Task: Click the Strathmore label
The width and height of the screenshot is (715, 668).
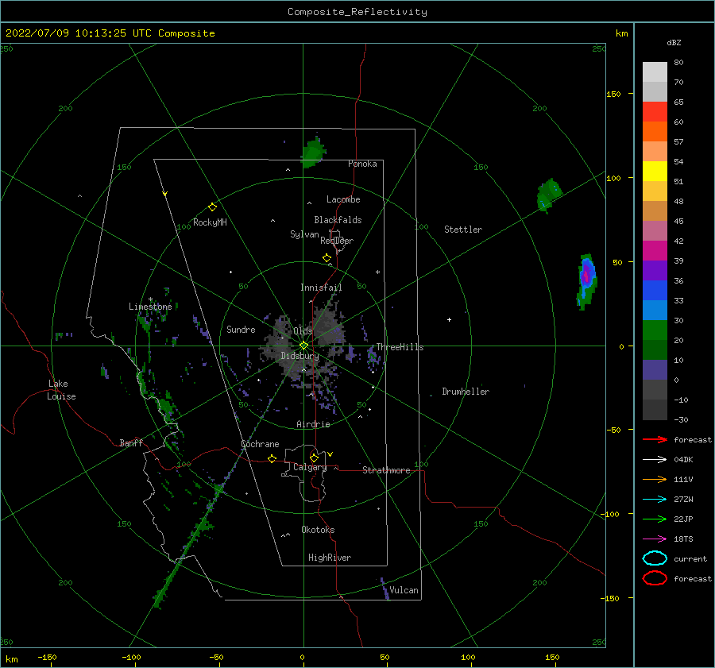Action: point(386,470)
